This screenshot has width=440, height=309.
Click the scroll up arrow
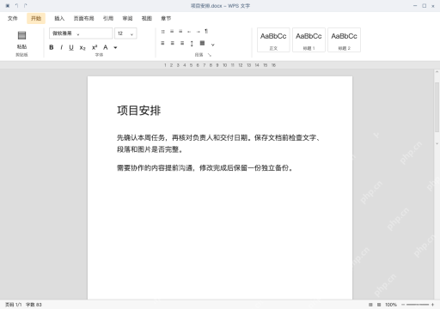pos(437,72)
